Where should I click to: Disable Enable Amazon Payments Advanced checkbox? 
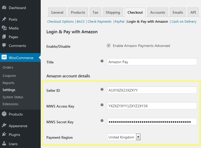(x=109, y=46)
